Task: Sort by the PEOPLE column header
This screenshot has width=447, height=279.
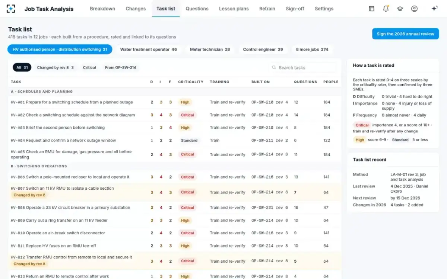Action: pos(331,82)
